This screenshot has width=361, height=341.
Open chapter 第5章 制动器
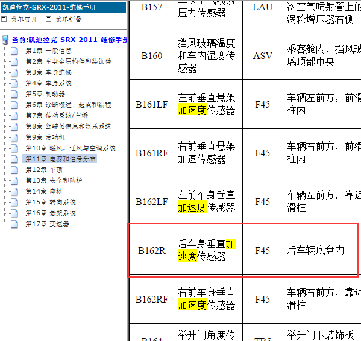point(45,94)
